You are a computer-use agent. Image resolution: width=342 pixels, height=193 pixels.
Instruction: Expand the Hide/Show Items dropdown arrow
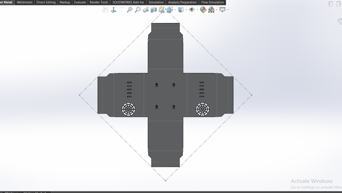pyautogui.click(x=197, y=10)
